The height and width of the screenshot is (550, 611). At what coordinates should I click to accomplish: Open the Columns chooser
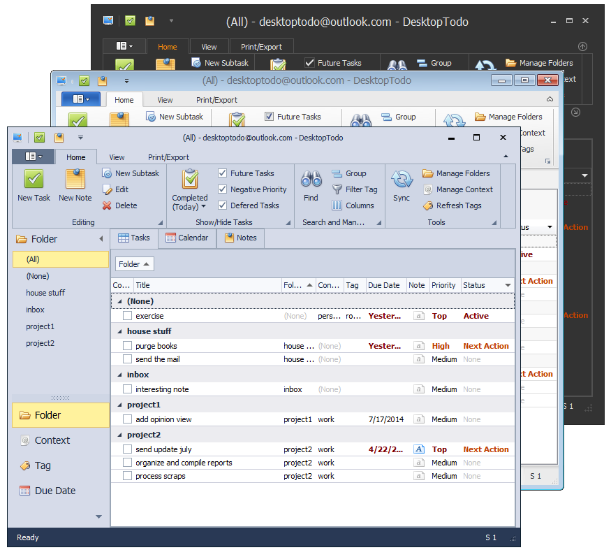[353, 205]
